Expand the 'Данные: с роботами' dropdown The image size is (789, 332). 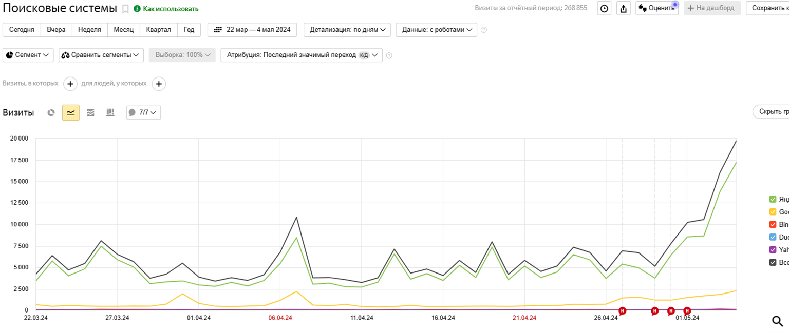(x=436, y=30)
